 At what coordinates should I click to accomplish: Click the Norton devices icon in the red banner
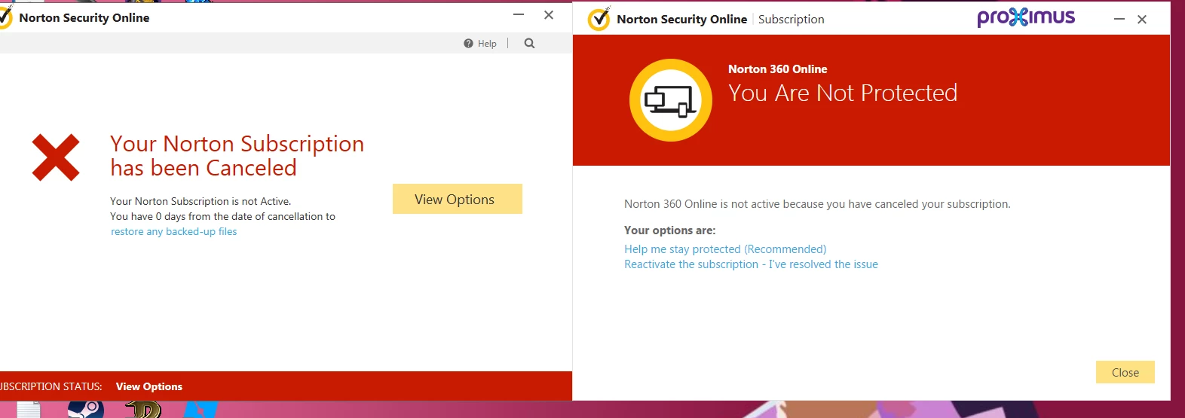tap(670, 100)
